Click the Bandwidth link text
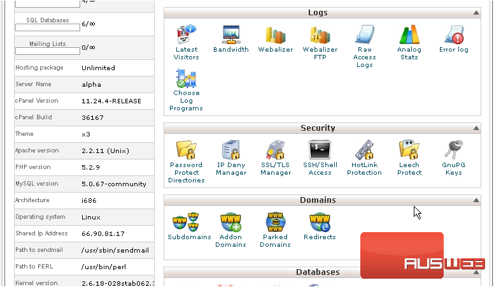 [x=231, y=50]
